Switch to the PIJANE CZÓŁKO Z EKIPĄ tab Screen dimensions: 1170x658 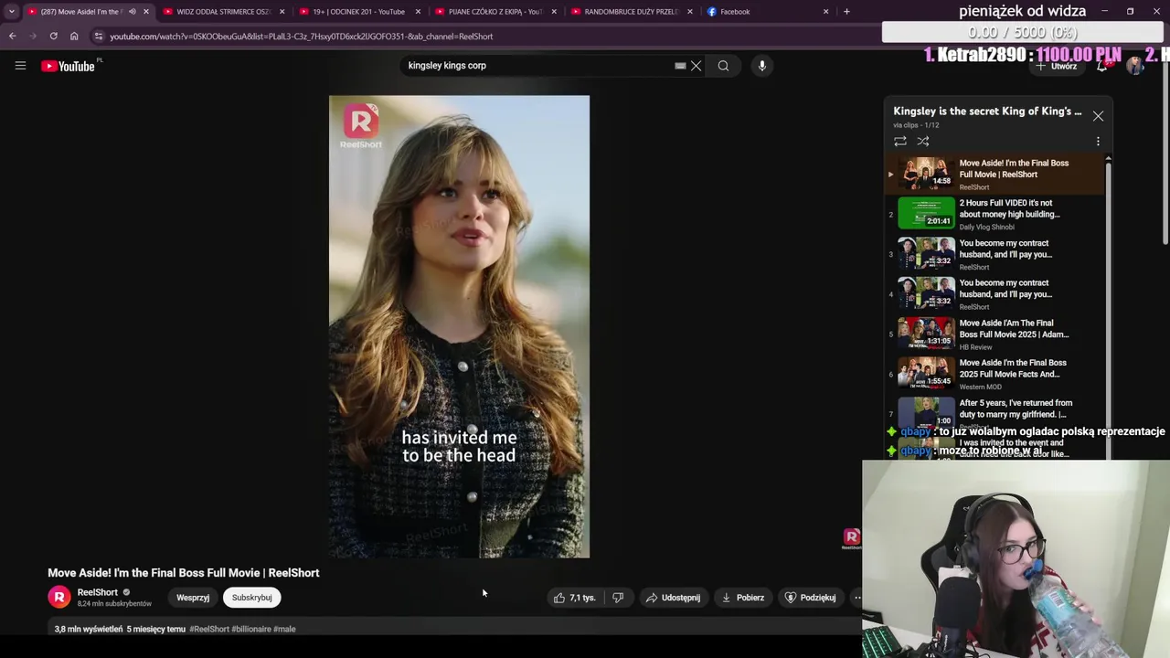coord(495,12)
